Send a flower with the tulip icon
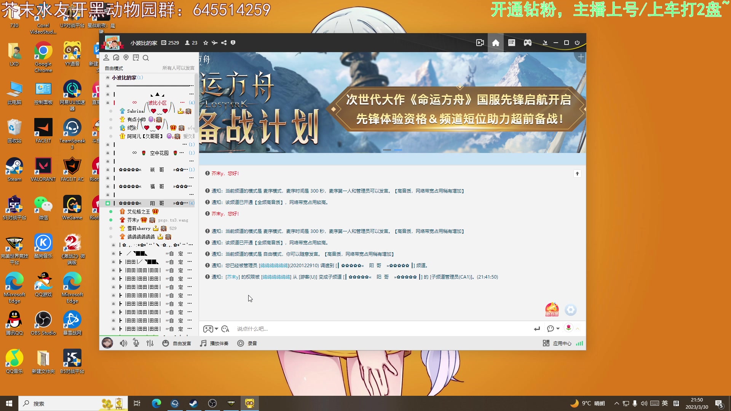 568,328
